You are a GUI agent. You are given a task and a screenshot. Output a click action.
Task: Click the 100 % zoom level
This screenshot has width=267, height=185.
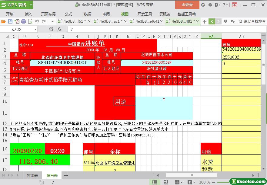click(205, 182)
